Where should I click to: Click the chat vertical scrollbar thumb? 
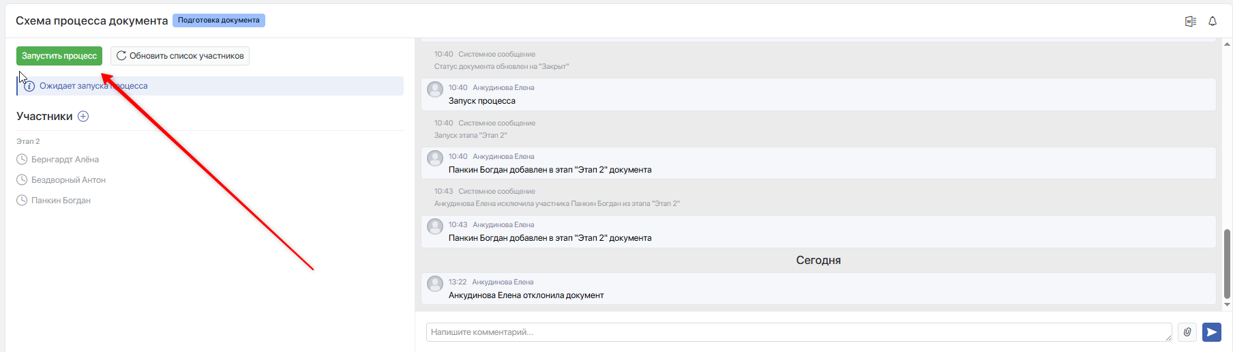[x=1228, y=263]
